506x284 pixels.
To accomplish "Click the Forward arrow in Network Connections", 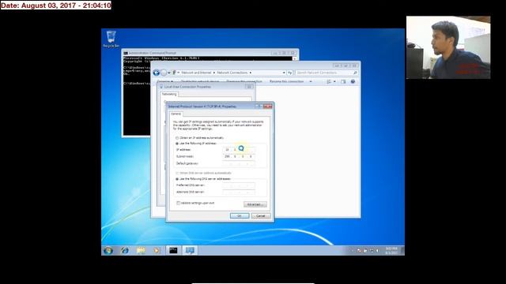I will click(164, 73).
